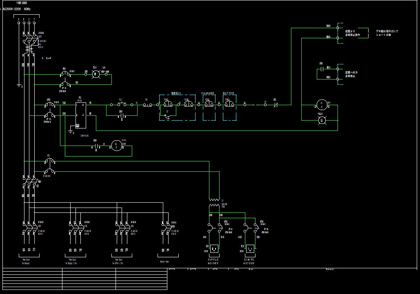Viewport: 420px width, 294px height.
Task: Click the ground symbol under the power source
Action: coord(19,86)
